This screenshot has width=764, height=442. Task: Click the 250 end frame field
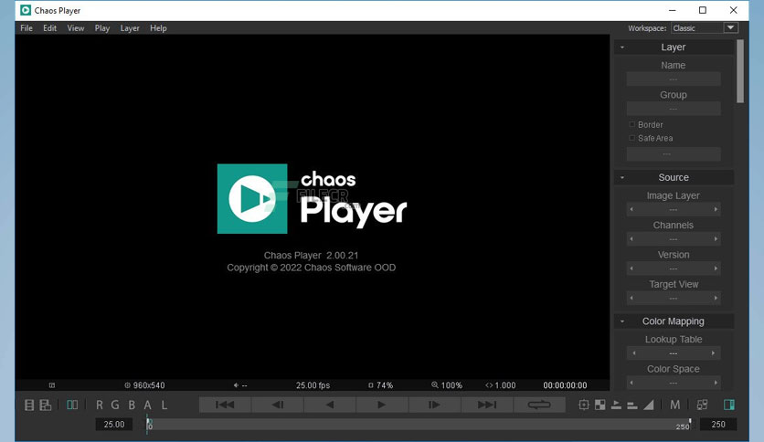pos(718,425)
